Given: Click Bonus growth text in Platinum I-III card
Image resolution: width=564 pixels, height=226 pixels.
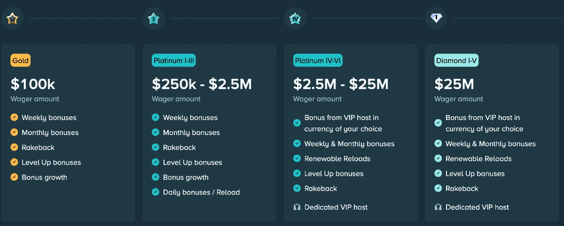Looking at the screenshot, I should pyautogui.click(x=186, y=177).
